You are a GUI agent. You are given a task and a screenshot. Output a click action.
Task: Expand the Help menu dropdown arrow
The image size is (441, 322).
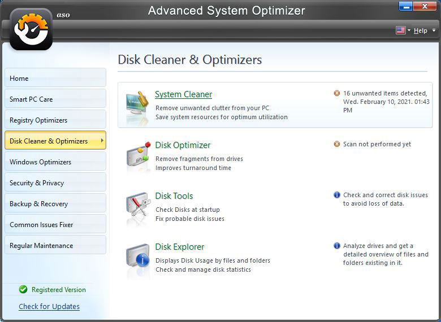point(434,31)
